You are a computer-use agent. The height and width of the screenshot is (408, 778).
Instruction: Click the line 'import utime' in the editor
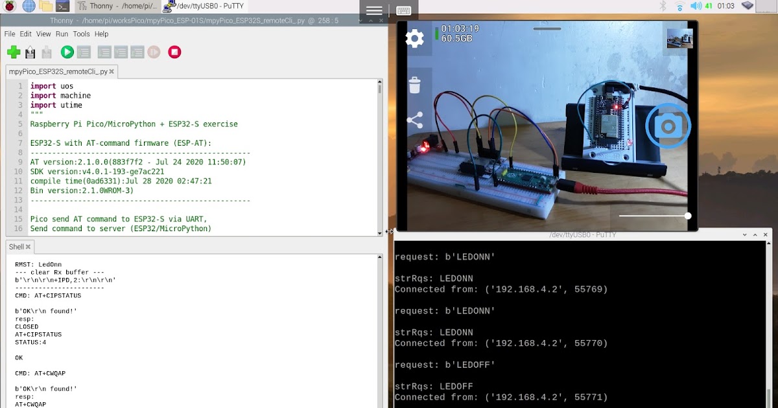coord(56,105)
